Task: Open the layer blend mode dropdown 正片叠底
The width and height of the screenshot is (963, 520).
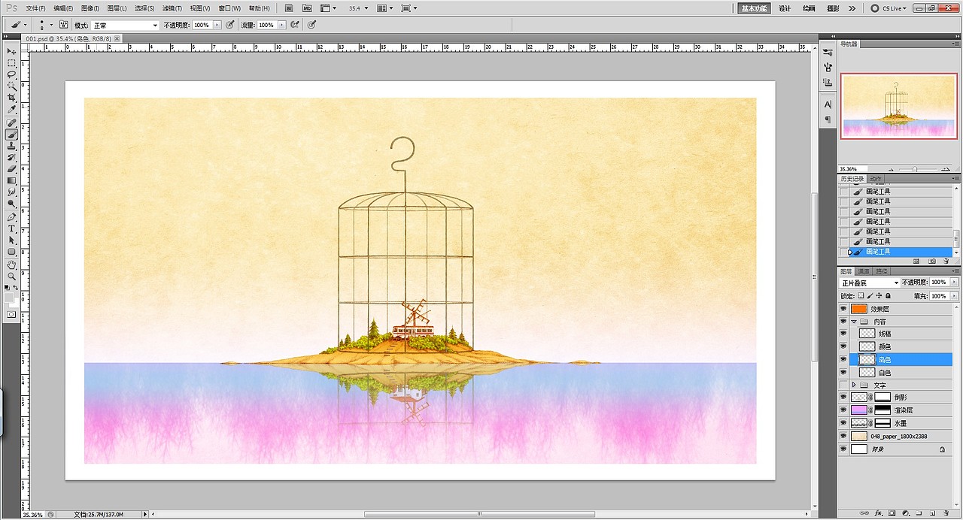Action: pyautogui.click(x=870, y=283)
